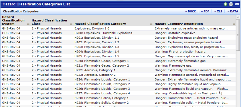The height and width of the screenshot is (107, 241).
Task: Open Hazard Category Description column menu
Action: [234, 24]
